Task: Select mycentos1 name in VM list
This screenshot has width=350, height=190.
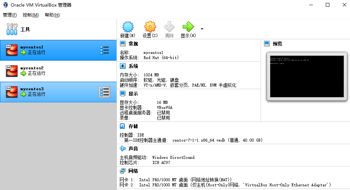Action: pyautogui.click(x=32, y=47)
